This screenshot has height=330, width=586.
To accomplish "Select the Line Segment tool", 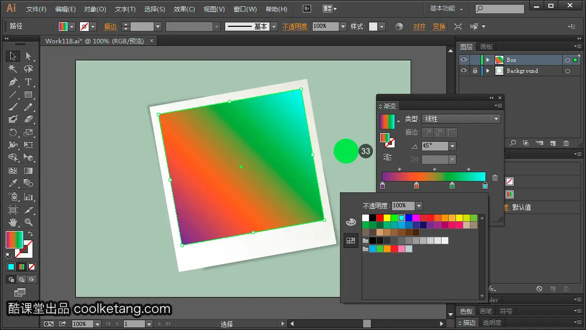I will pyautogui.click(x=13, y=94).
